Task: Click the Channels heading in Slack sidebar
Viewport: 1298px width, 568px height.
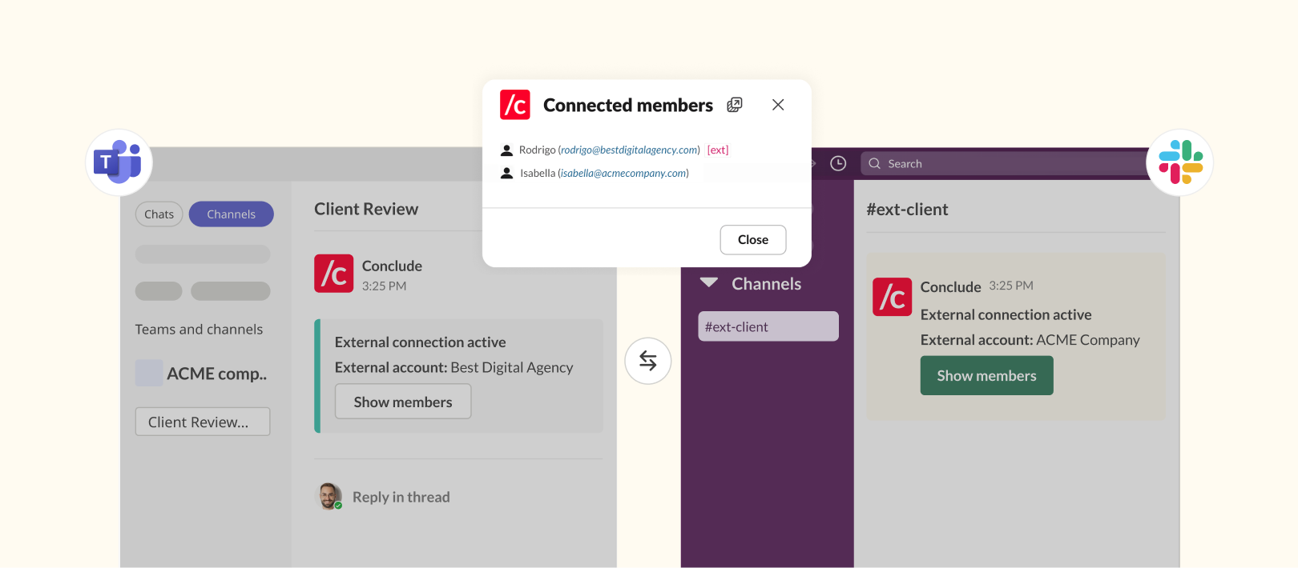Action: click(766, 284)
